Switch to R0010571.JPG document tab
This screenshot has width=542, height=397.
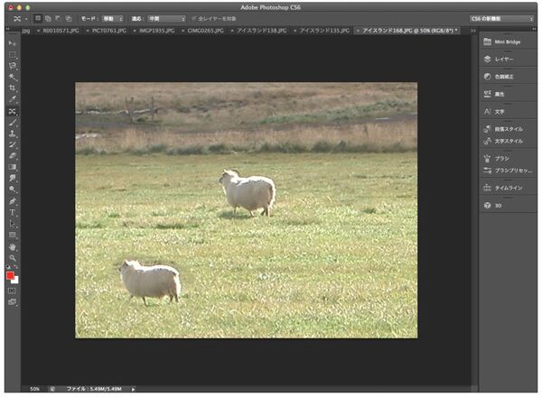61,31
